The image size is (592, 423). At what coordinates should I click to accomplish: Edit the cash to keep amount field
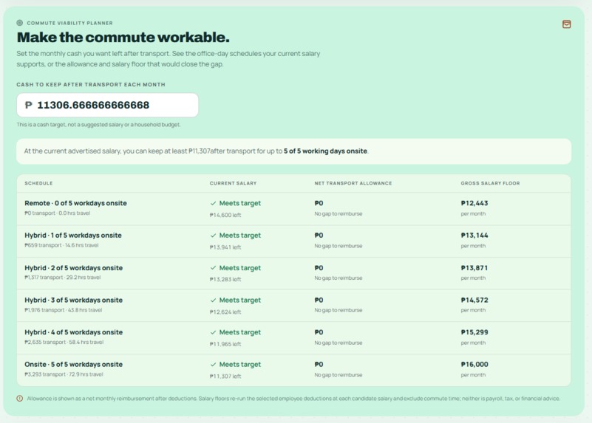point(108,105)
